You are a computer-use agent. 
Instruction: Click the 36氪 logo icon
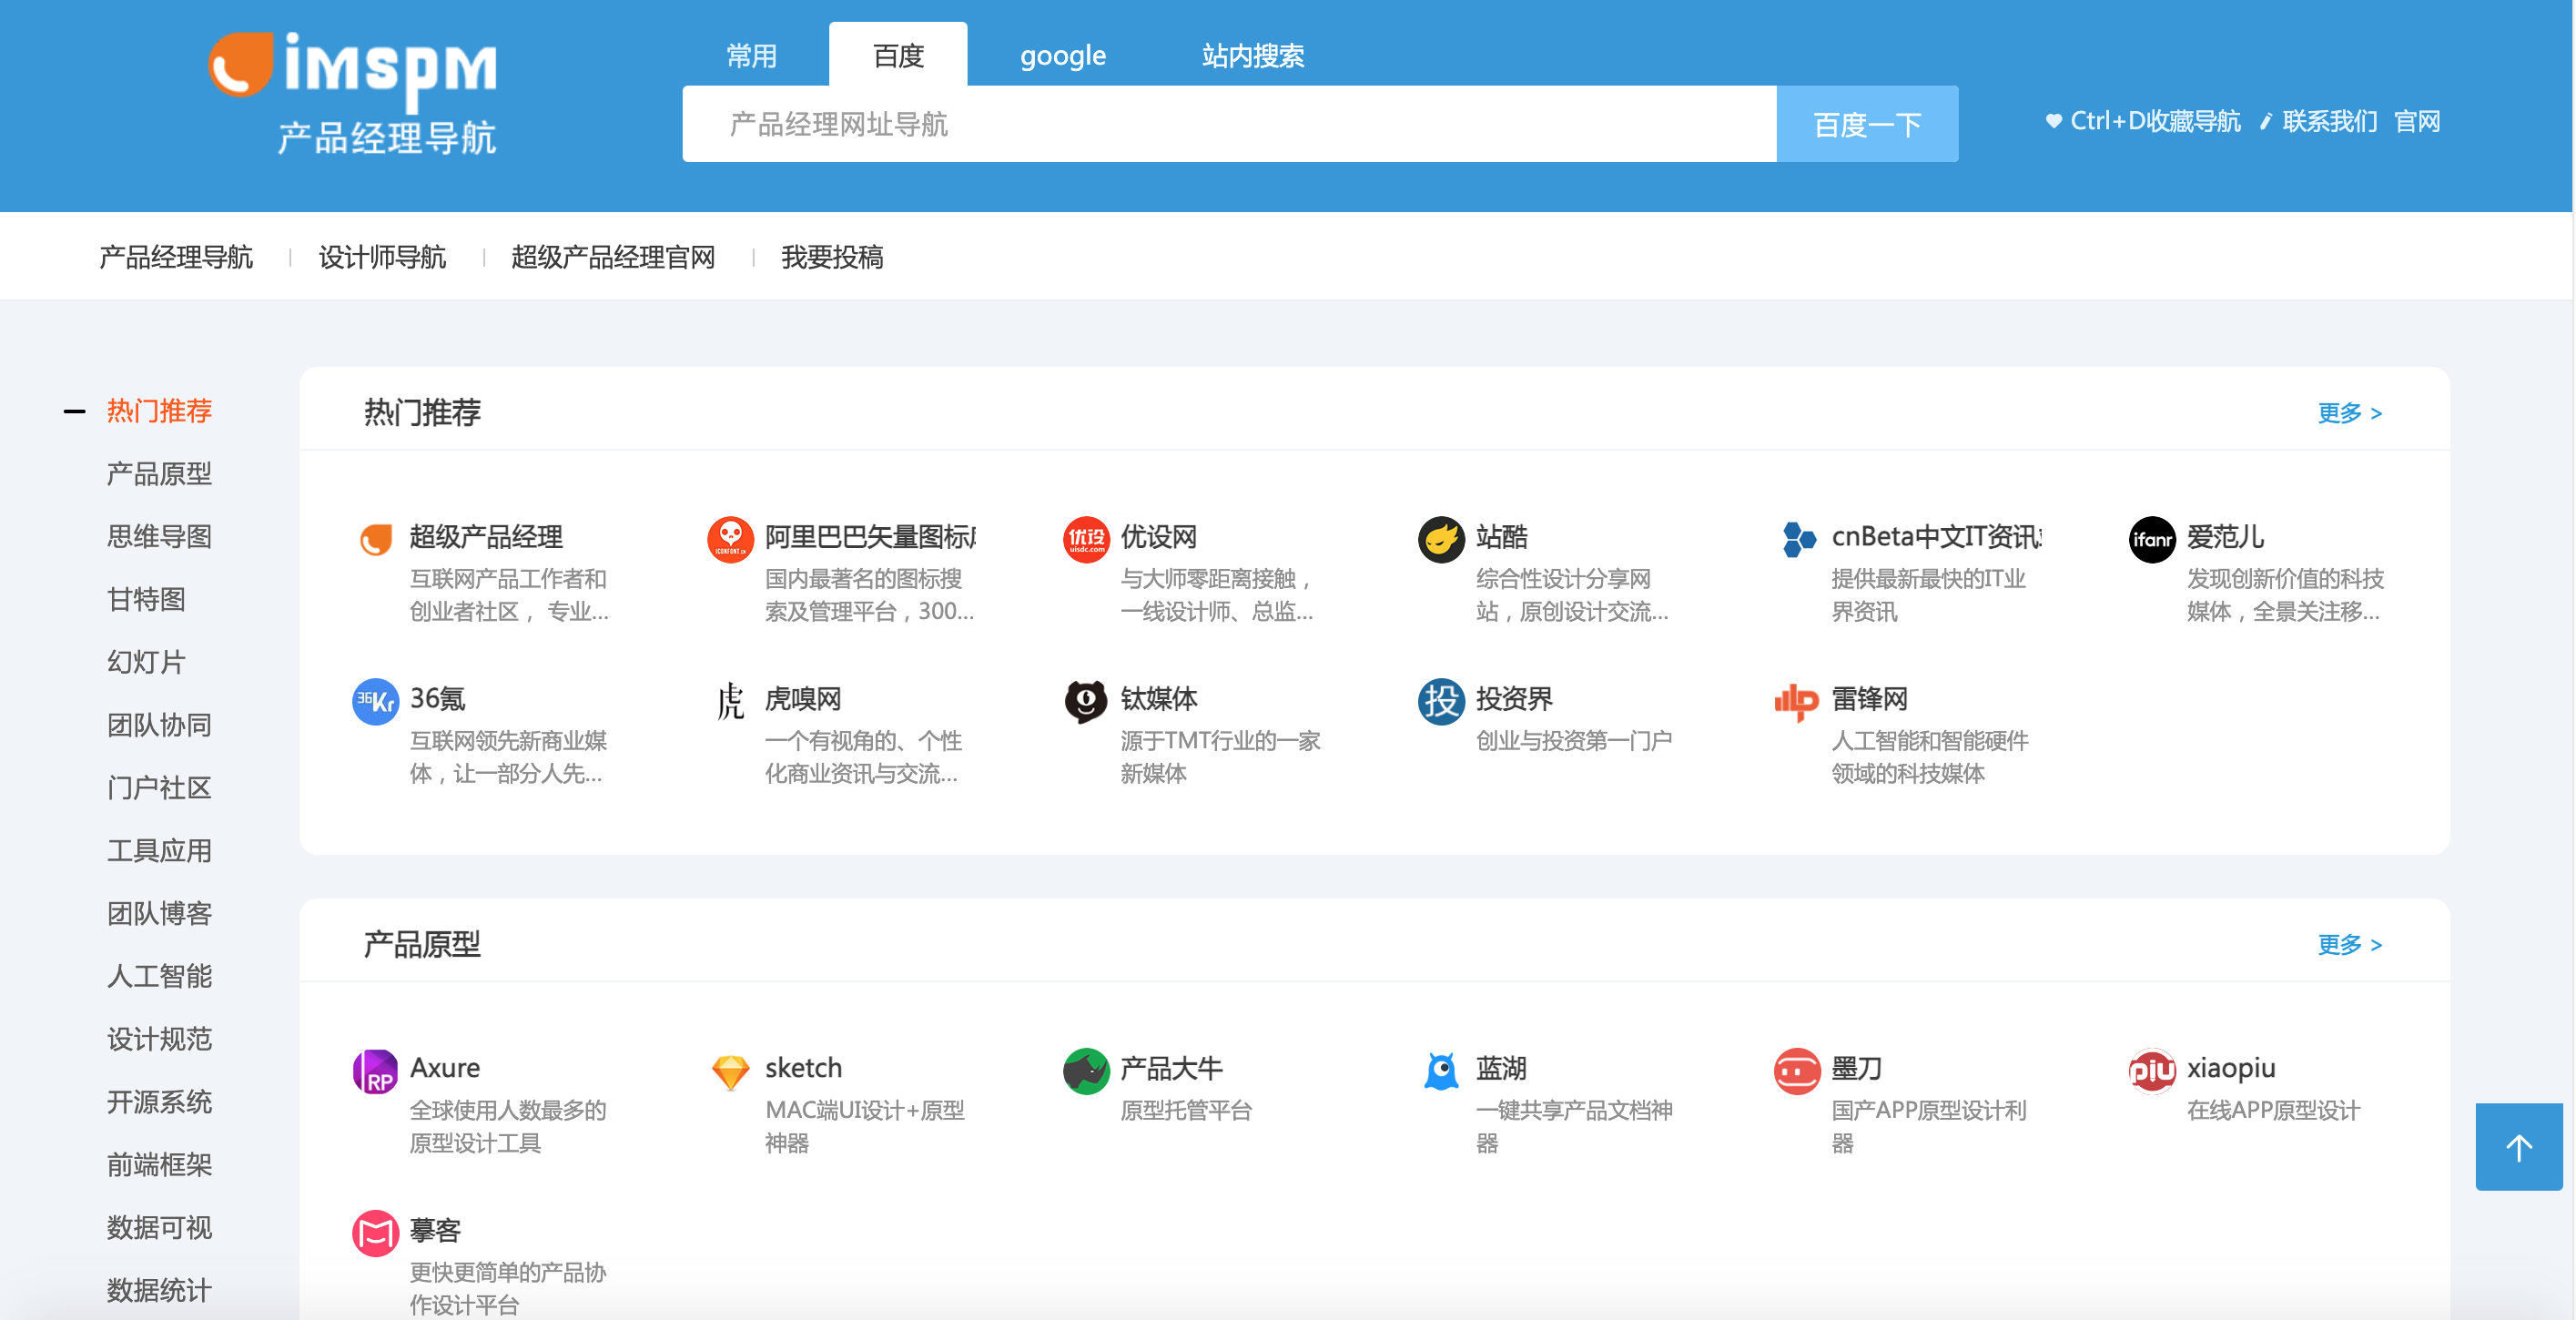coord(374,700)
